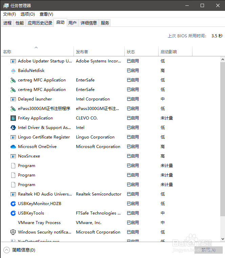Viewport: 225px width, 258px height.
Task: Click the USBKeyTools icon
Action: 13,213
